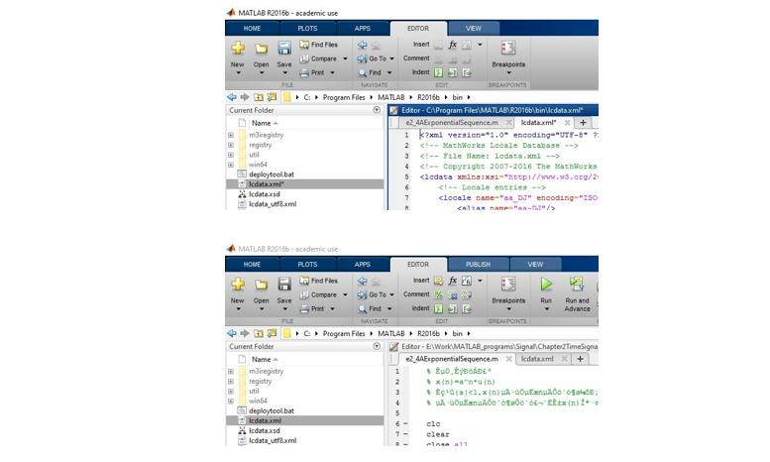Open the Run dropdown arrow in bottom window

(546, 309)
